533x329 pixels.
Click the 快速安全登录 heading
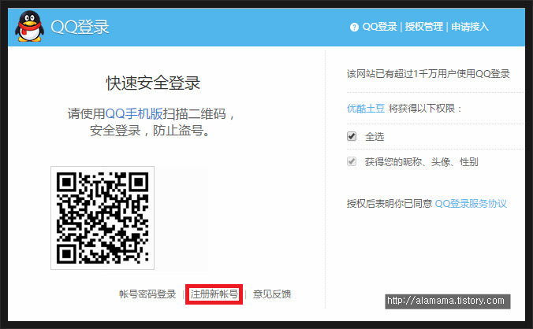click(x=153, y=83)
